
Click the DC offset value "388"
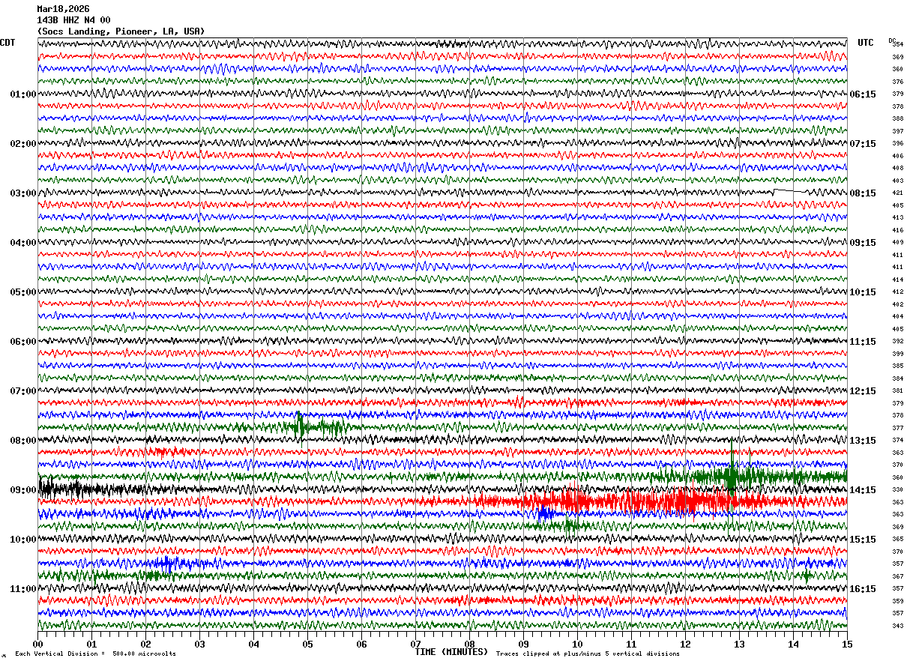coord(898,119)
